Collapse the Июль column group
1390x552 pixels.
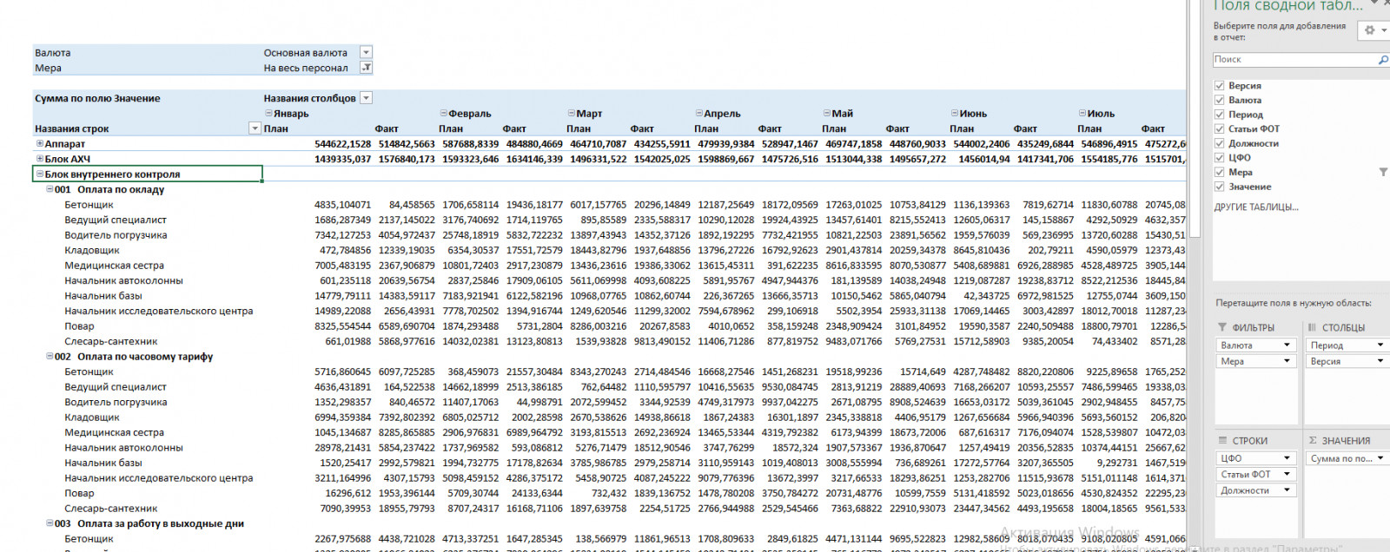pos(1082,114)
